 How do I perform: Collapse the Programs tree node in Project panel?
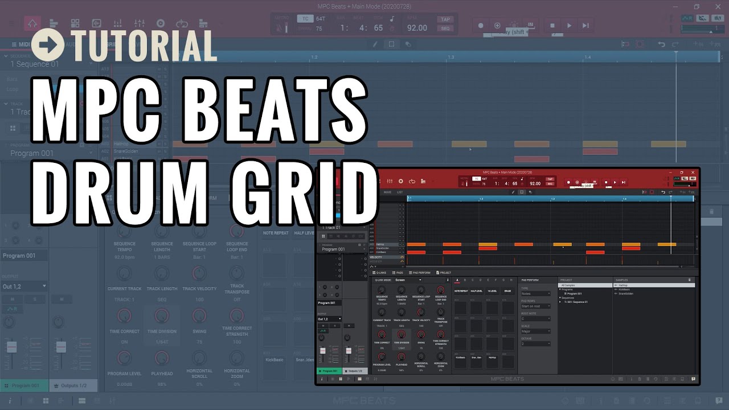pyautogui.click(x=560, y=289)
